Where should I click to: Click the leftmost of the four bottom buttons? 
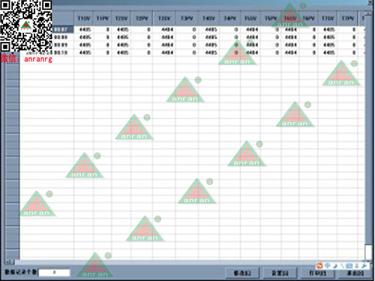[242, 273]
